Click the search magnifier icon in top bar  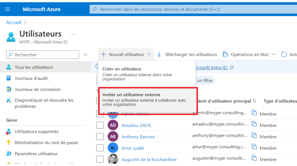[95, 9]
